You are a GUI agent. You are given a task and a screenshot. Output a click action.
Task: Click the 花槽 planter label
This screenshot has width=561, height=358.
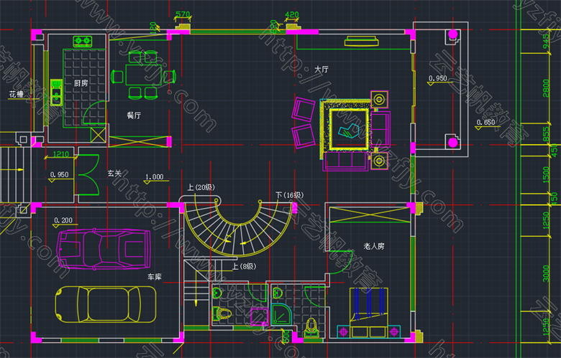(x=16, y=95)
